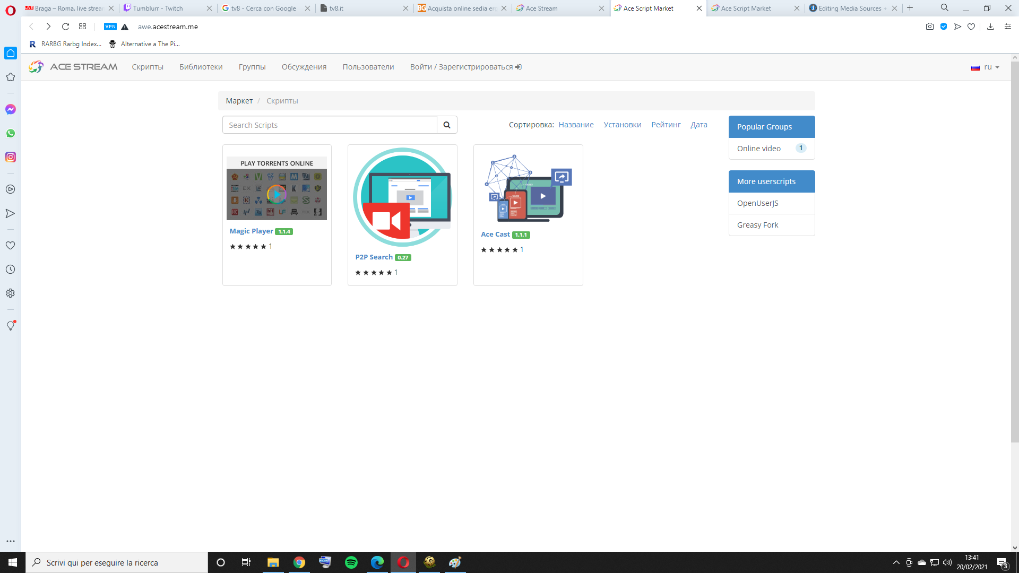Image resolution: width=1019 pixels, height=573 pixels.
Task: Toggle the VPN badge in address bar
Action: (110, 27)
